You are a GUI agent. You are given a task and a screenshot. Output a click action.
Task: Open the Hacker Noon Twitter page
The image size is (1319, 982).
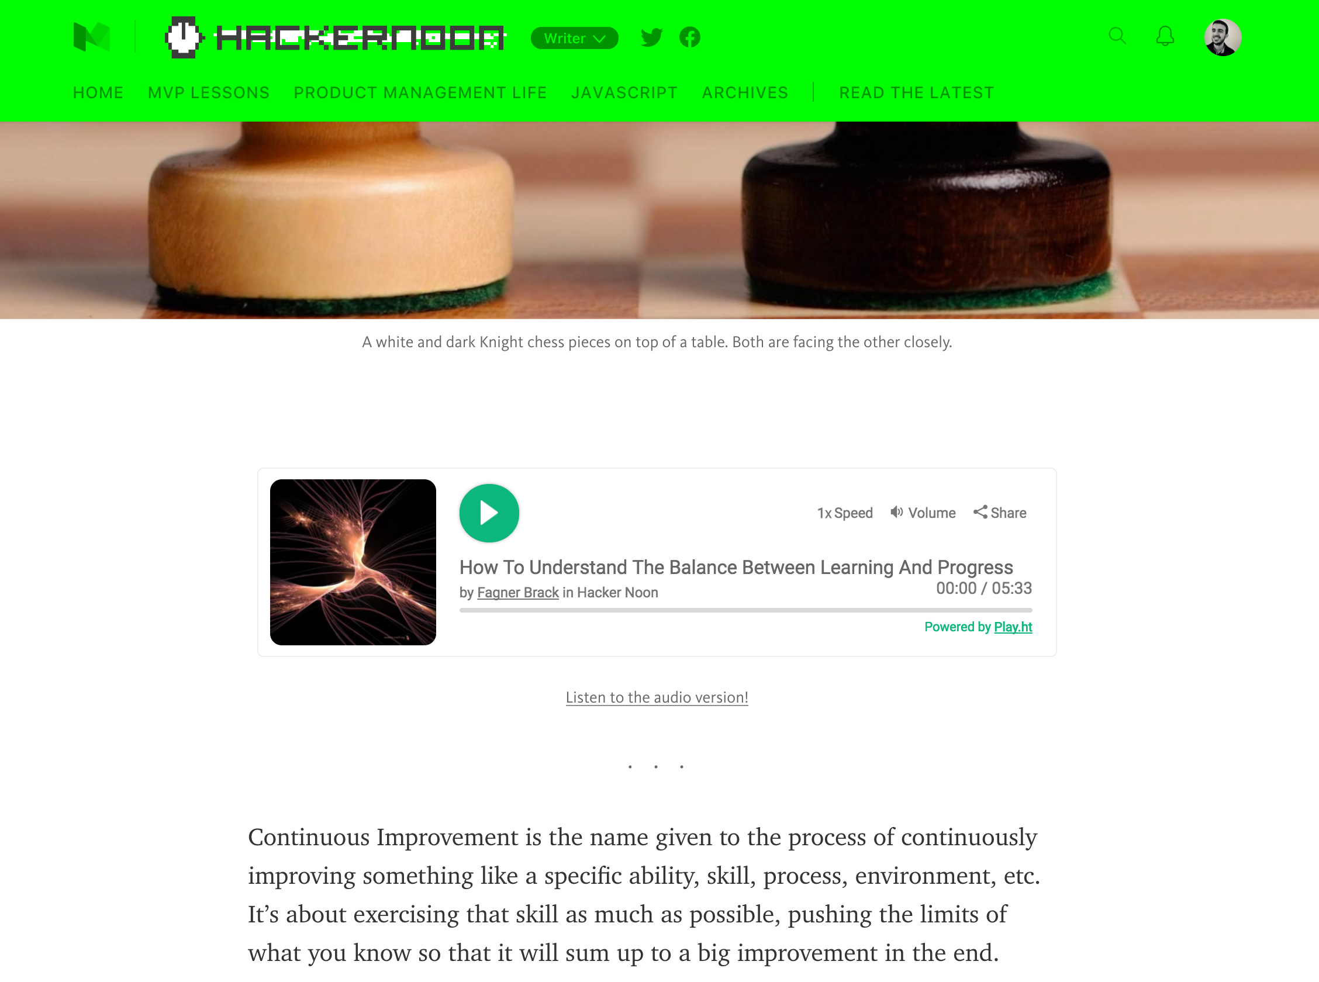(651, 37)
